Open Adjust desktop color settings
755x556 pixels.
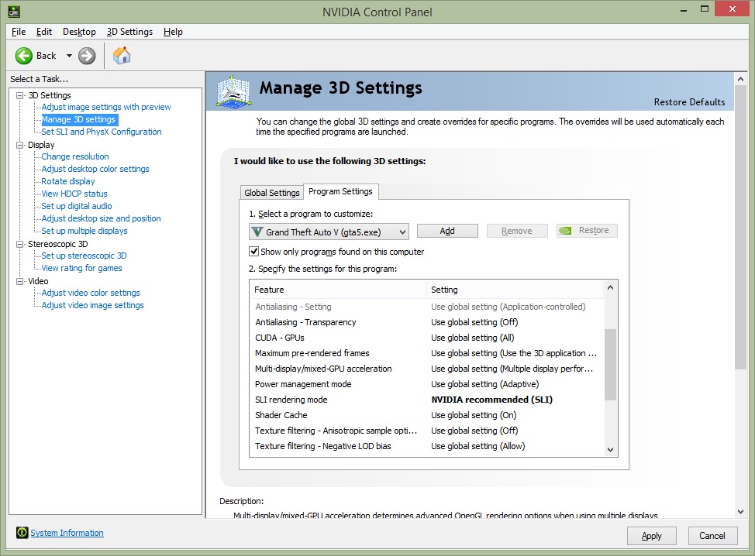click(95, 169)
